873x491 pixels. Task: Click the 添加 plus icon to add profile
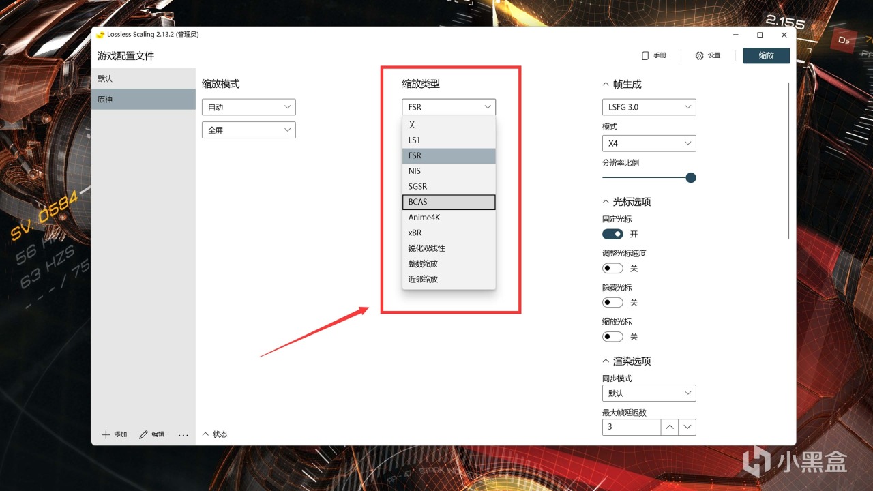(x=106, y=434)
